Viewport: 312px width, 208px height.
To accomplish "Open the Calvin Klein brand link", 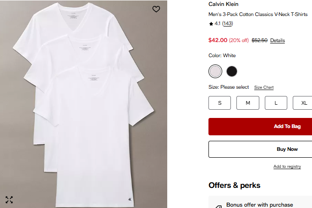I will [223, 4].
